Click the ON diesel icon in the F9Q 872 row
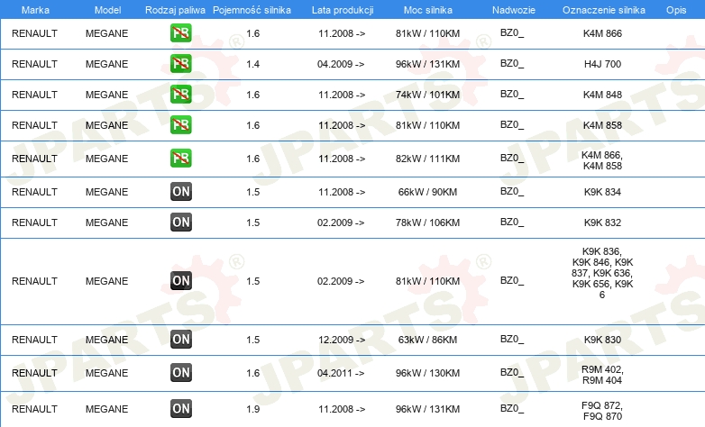Screen dimensions: 705x427 click(180, 409)
